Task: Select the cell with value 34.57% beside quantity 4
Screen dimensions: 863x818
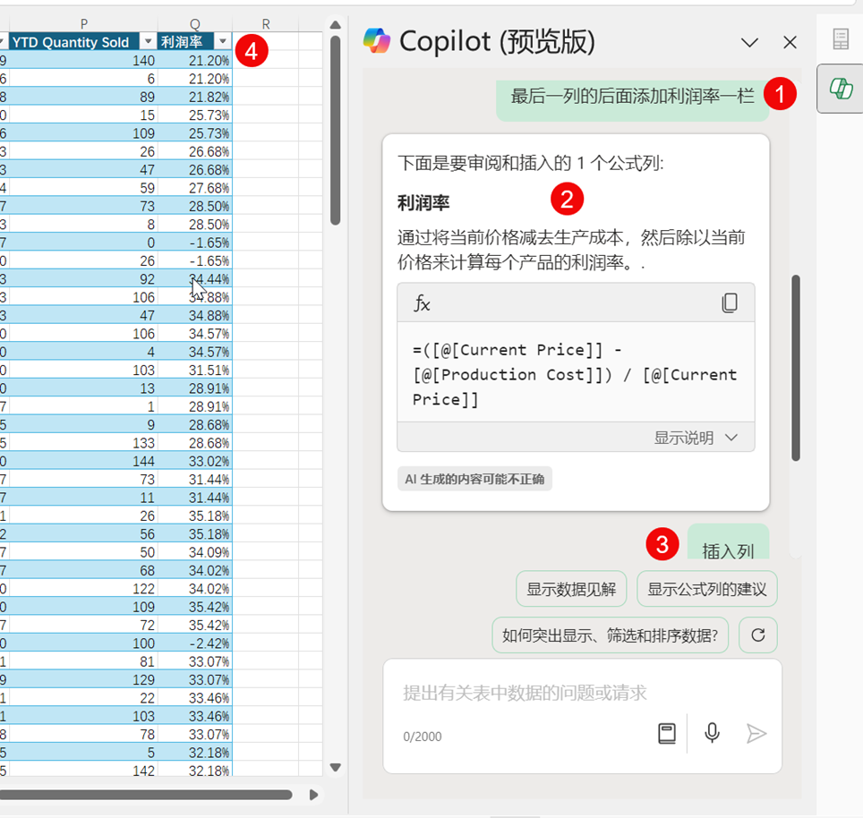Action: (x=195, y=352)
